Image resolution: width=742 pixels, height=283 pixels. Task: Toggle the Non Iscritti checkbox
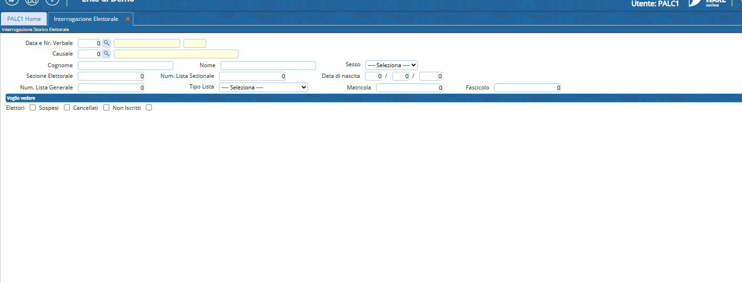click(149, 107)
